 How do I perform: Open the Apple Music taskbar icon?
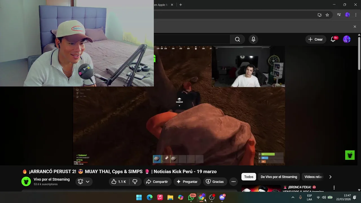pos(160,197)
